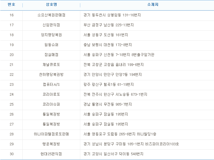Select store name 코리아슈퍼
This screenshot has height=160, width=214.
pyautogui.click(x=51, y=104)
